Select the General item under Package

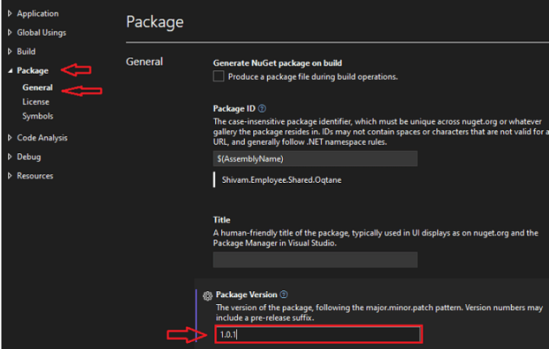point(37,88)
